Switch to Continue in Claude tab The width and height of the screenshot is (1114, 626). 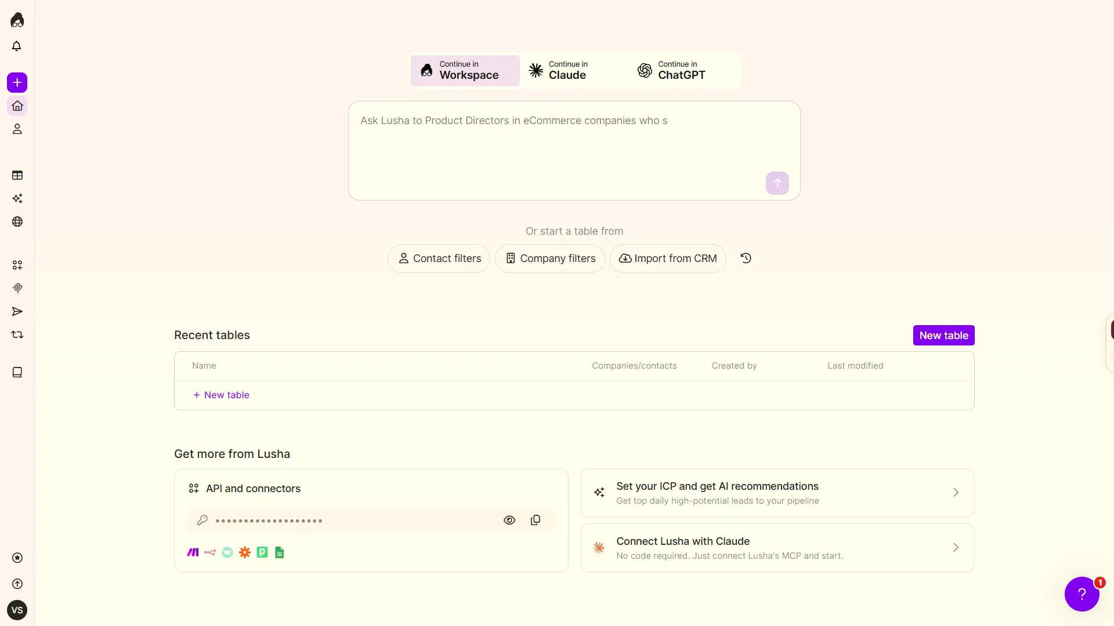point(574,71)
